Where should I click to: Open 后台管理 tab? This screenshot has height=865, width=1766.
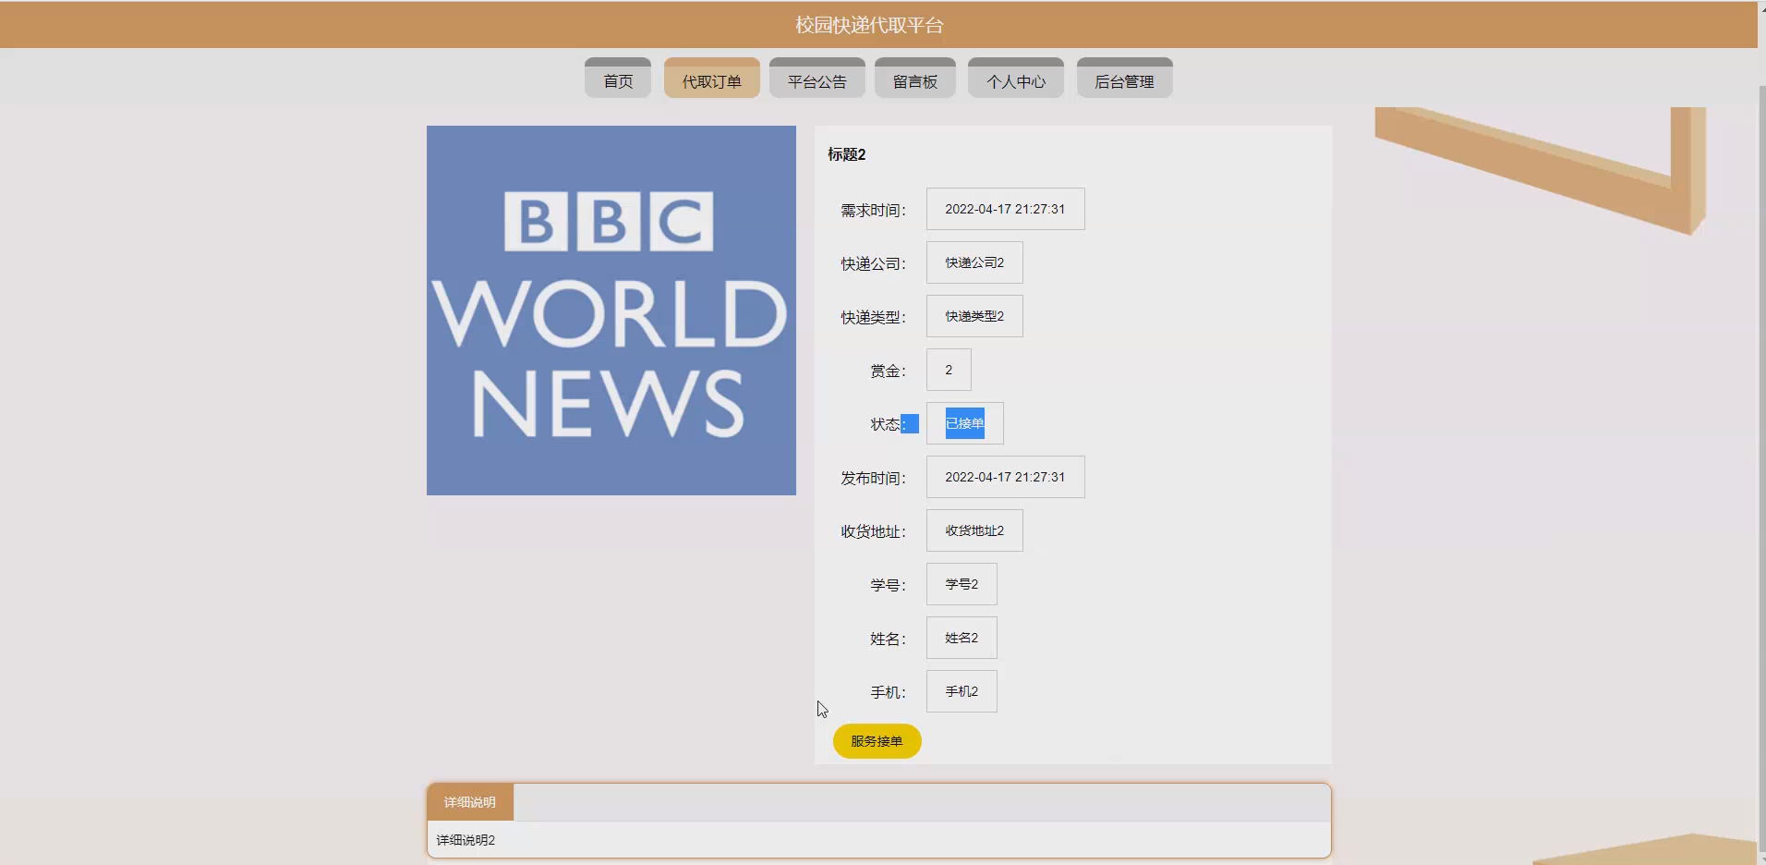[x=1124, y=78]
